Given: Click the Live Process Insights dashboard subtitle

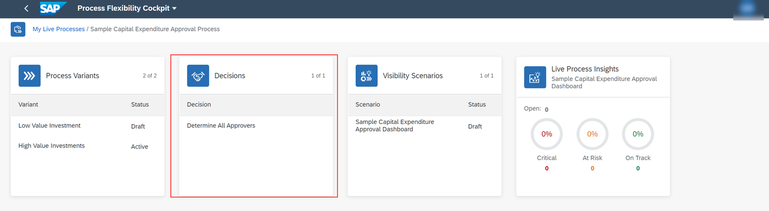Looking at the screenshot, I should pos(604,82).
